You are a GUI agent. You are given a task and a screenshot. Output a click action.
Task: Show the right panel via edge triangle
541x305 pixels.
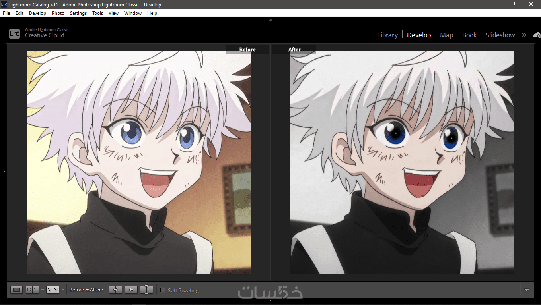click(x=538, y=171)
